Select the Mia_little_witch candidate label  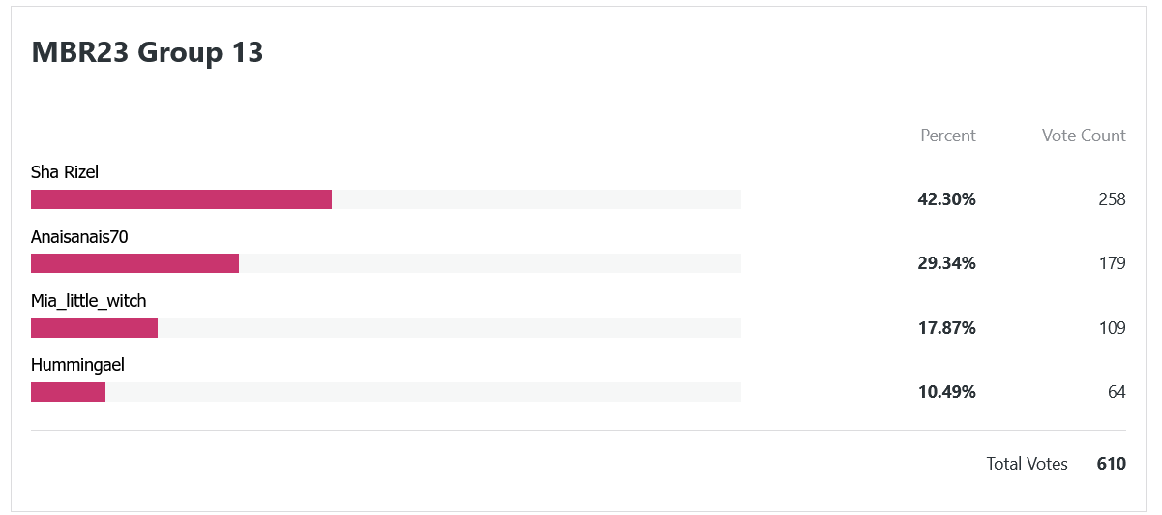89,301
